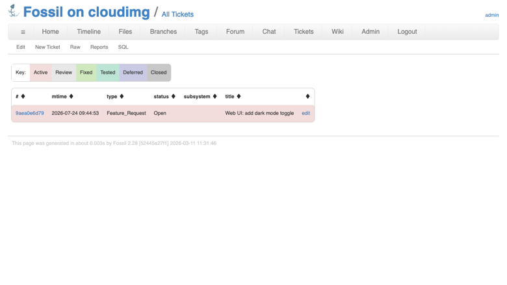
Task: Click the admin user link
Action: pos(492,15)
